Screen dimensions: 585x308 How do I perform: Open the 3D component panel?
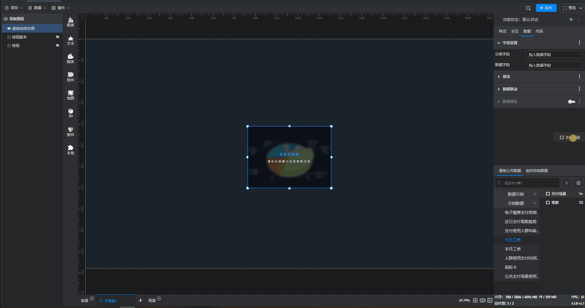(70, 113)
